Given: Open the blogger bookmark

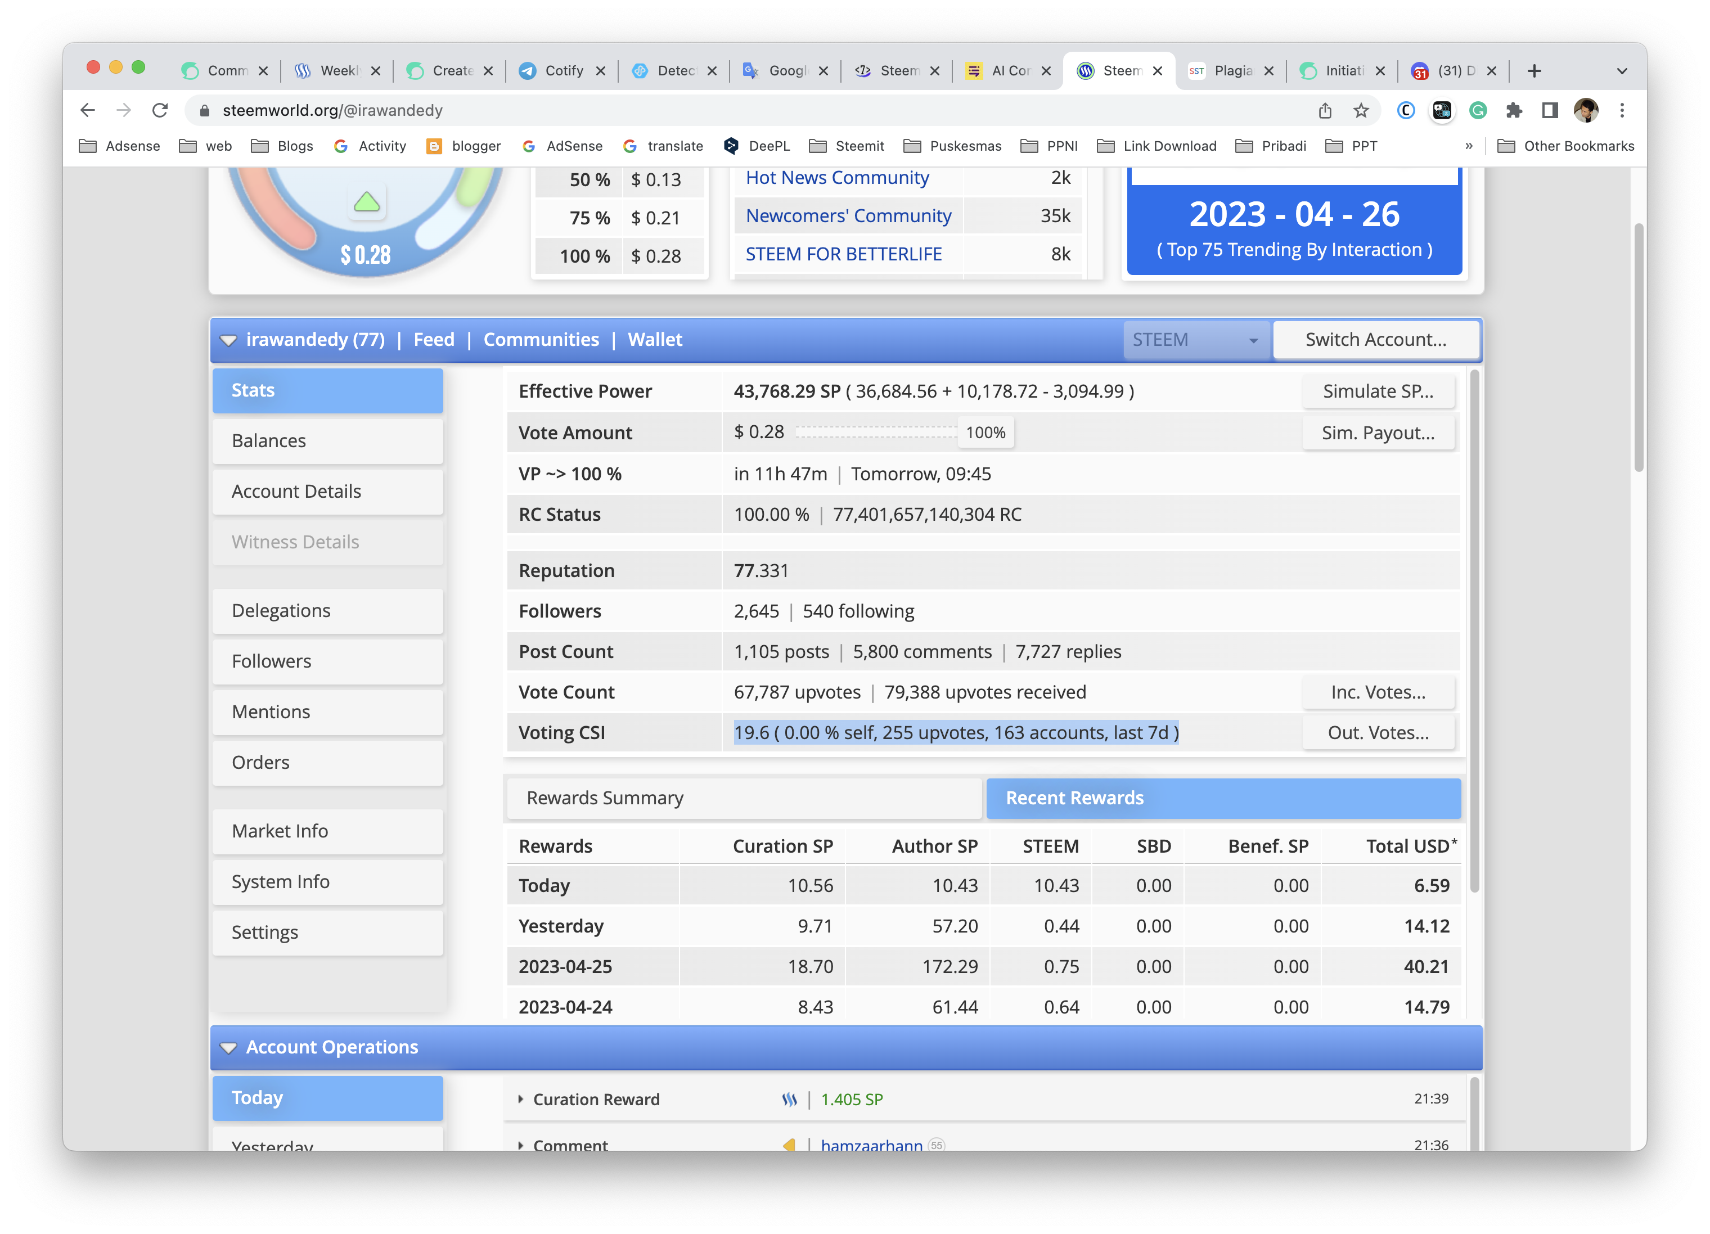Looking at the screenshot, I should pyautogui.click(x=463, y=146).
